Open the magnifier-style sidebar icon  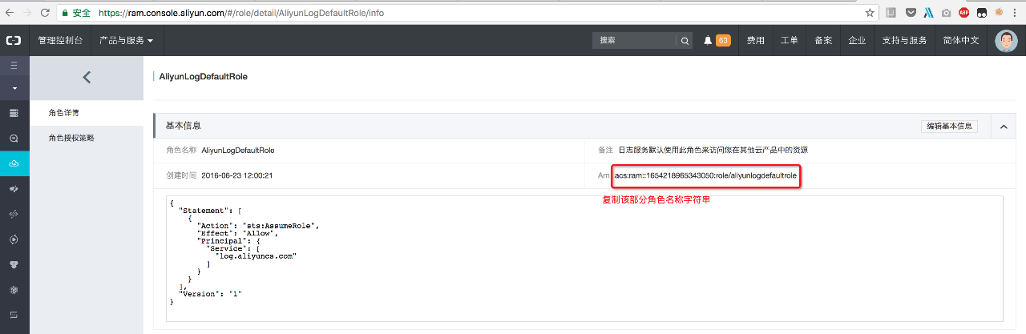(14, 138)
